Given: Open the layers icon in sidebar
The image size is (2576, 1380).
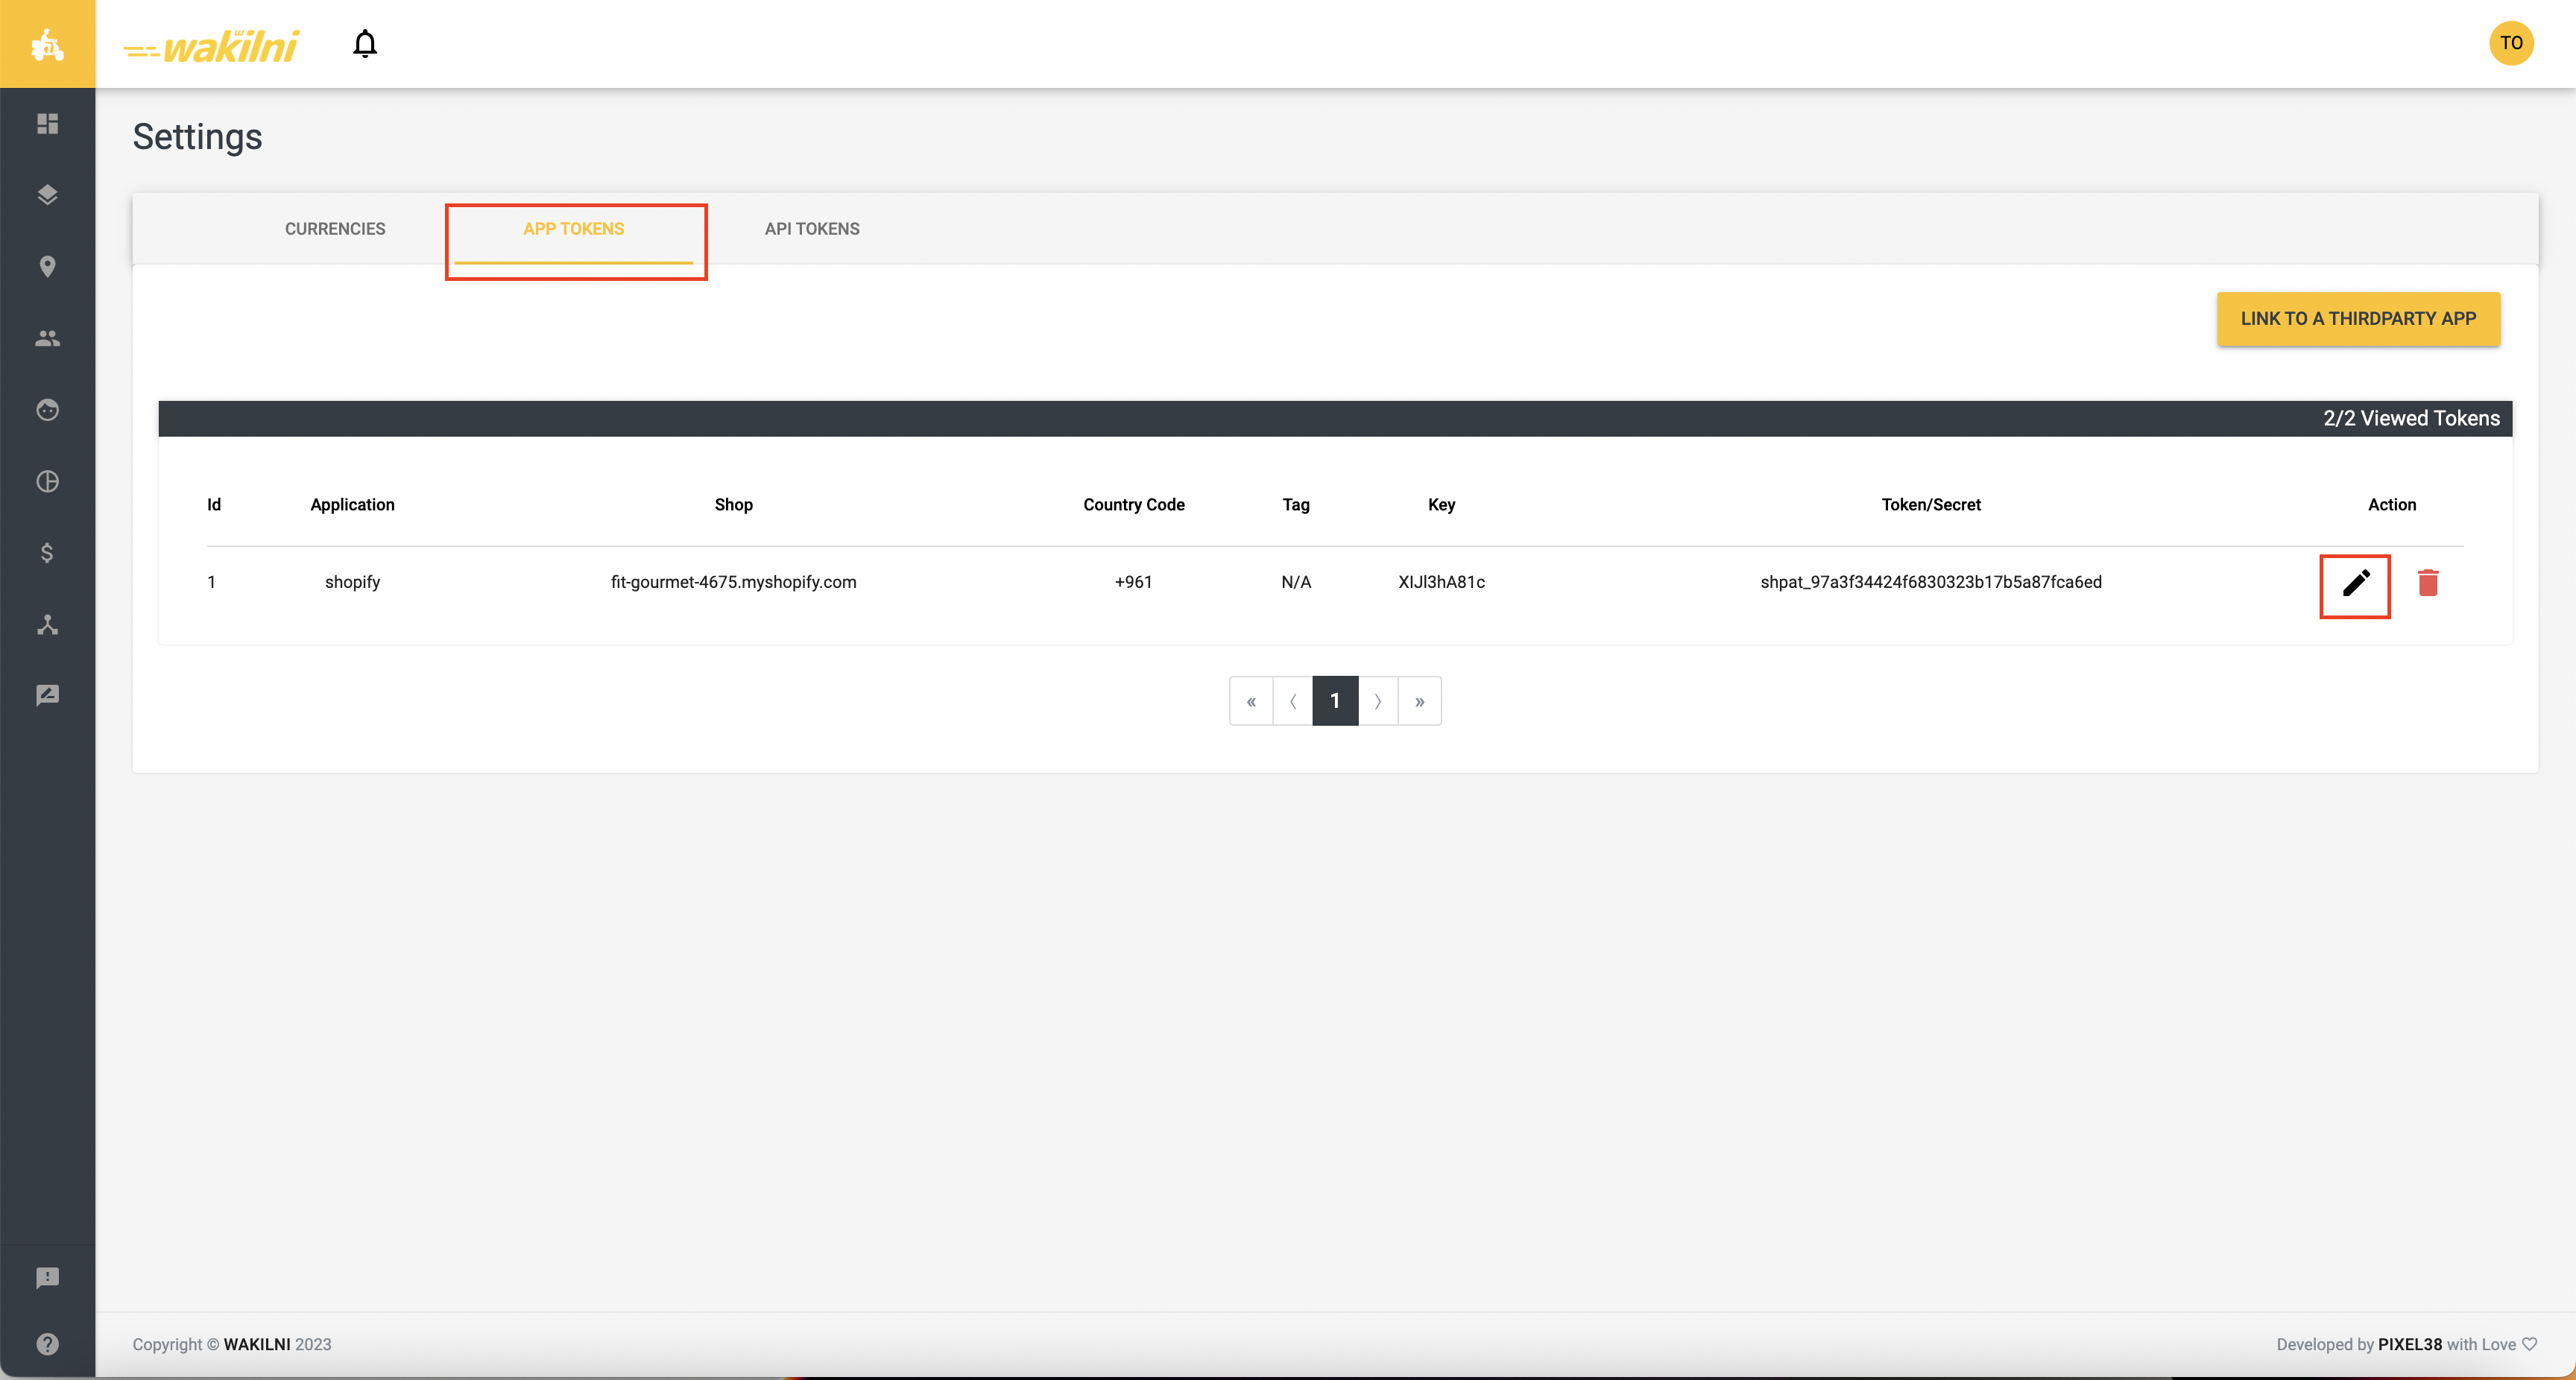Looking at the screenshot, I should tap(47, 195).
